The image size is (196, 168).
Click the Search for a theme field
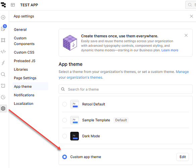pos(126,89)
